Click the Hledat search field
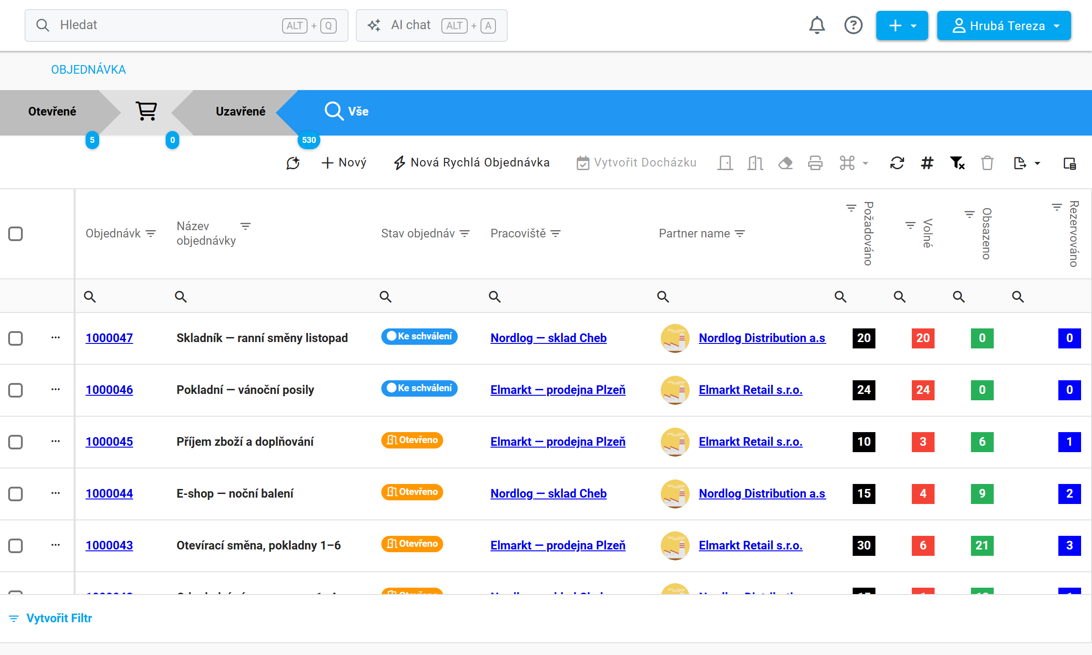The height and width of the screenshot is (655, 1092). click(187, 25)
